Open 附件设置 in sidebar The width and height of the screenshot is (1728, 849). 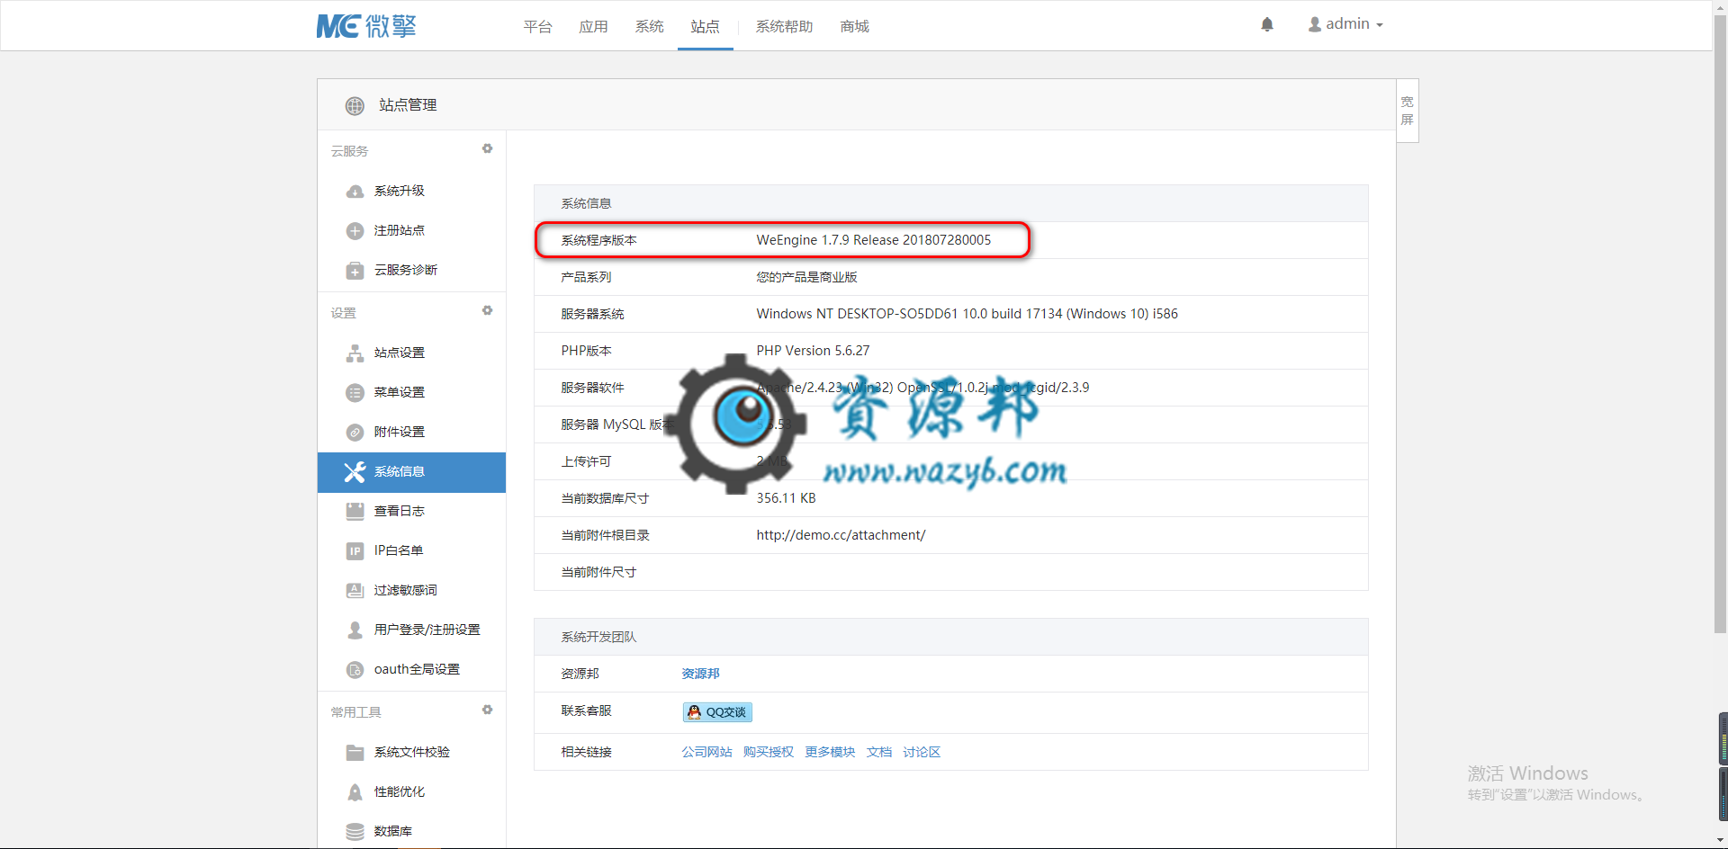point(399,432)
